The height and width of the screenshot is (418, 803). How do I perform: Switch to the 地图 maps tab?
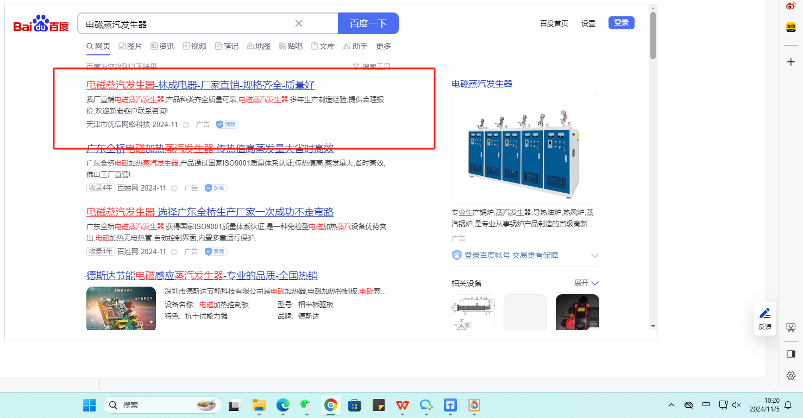click(259, 46)
